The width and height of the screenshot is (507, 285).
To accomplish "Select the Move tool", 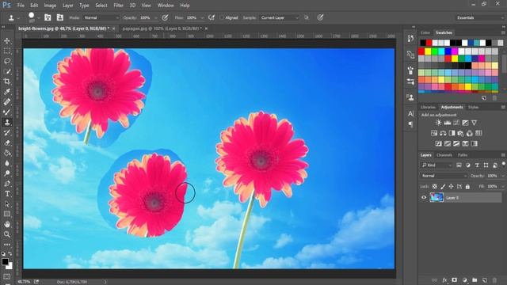I will (x=7, y=40).
